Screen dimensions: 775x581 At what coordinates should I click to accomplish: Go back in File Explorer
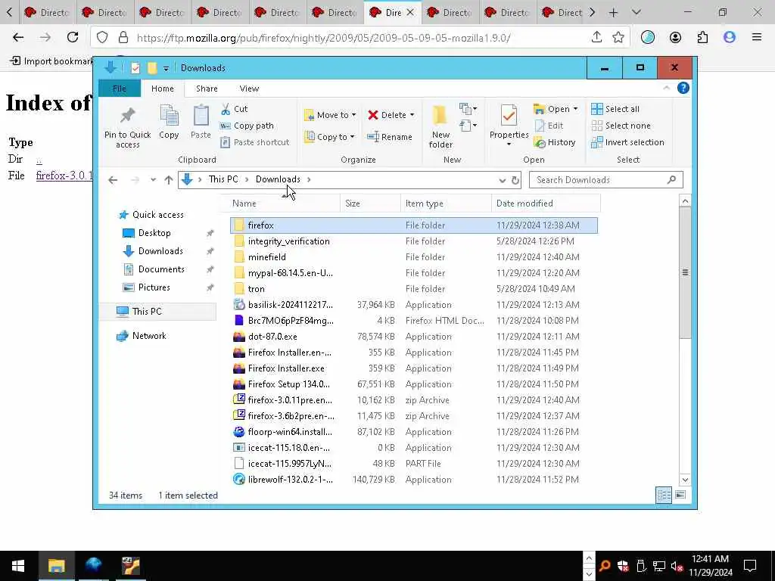click(x=113, y=180)
